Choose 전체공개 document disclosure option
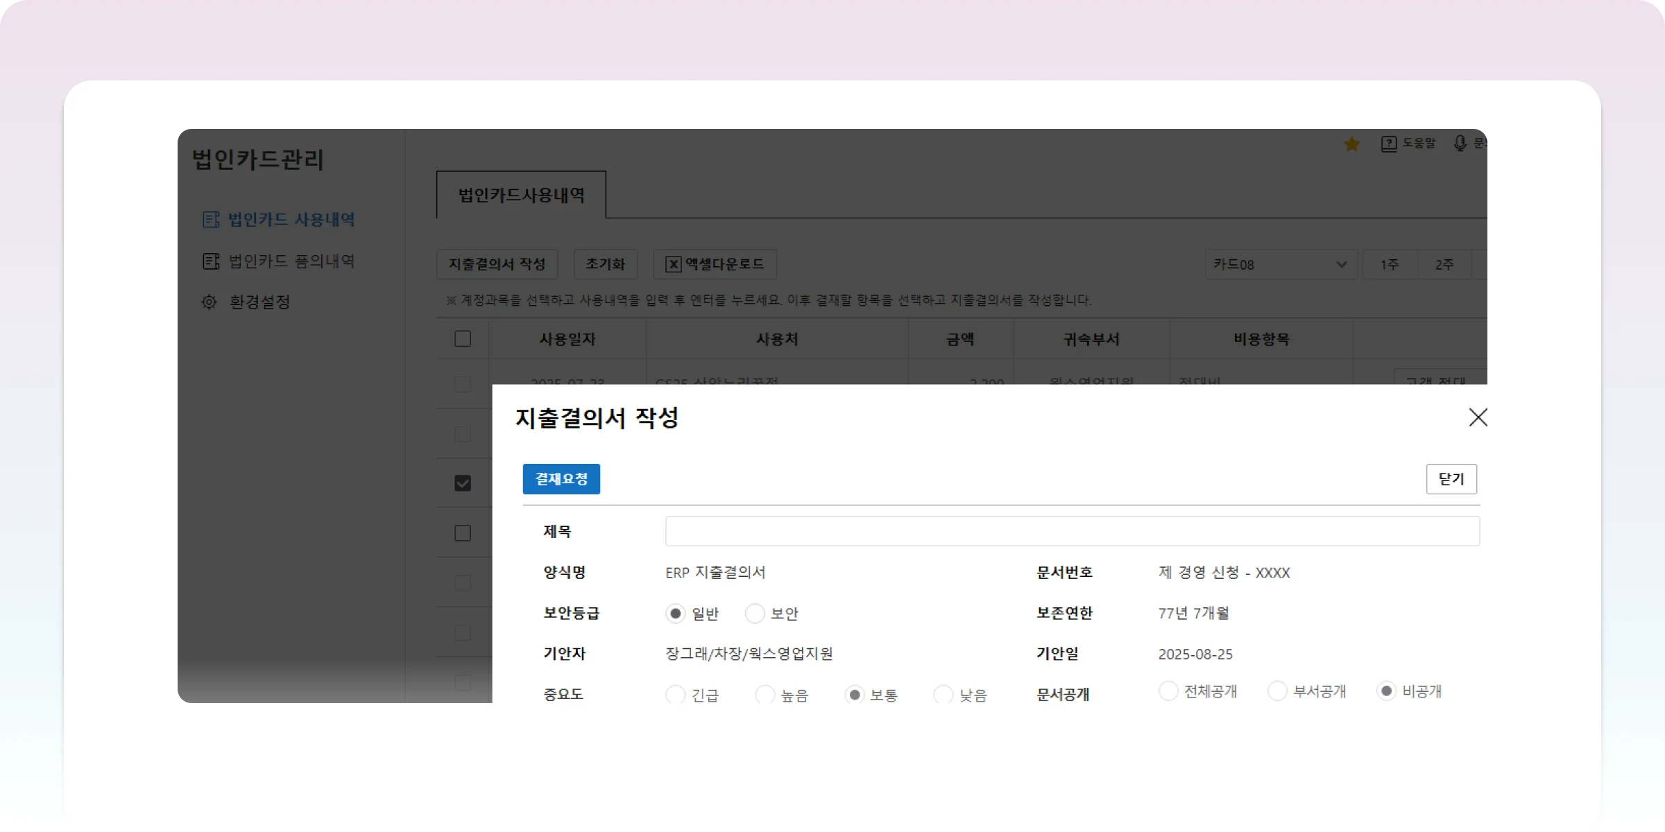Image resolution: width=1665 pixels, height=832 pixels. (x=1168, y=691)
